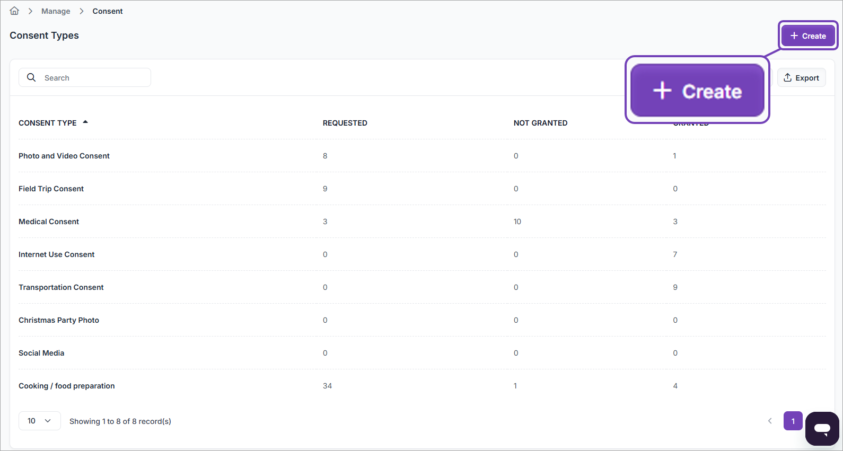Sort by Not Granted column header
This screenshot has width=843, height=451.
(540, 123)
